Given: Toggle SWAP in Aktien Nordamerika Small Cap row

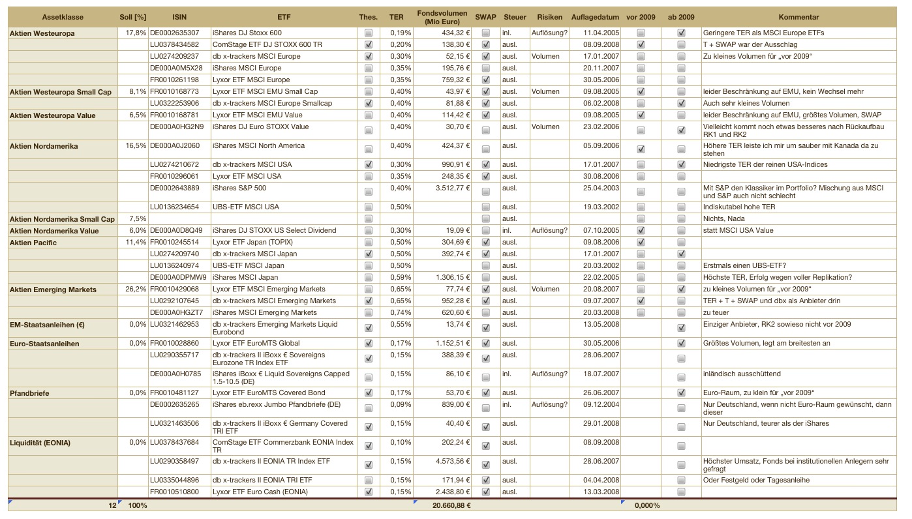Looking at the screenshot, I should pos(485,218).
